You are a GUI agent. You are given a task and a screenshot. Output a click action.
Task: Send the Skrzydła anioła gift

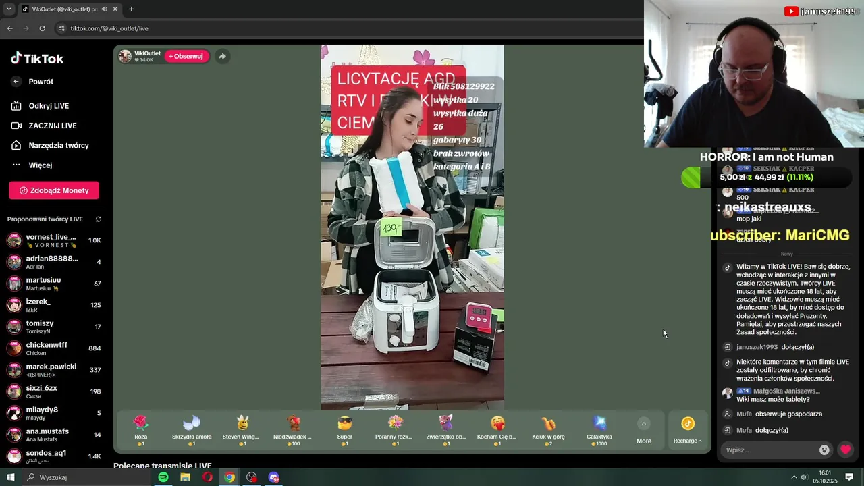coord(192,431)
